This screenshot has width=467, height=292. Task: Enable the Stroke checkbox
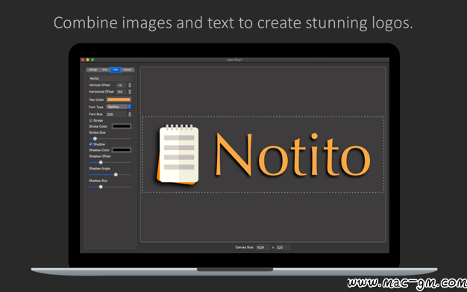[90, 120]
